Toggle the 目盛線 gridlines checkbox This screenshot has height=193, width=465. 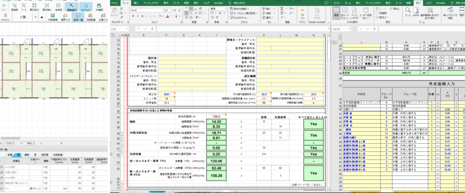(376, 13)
